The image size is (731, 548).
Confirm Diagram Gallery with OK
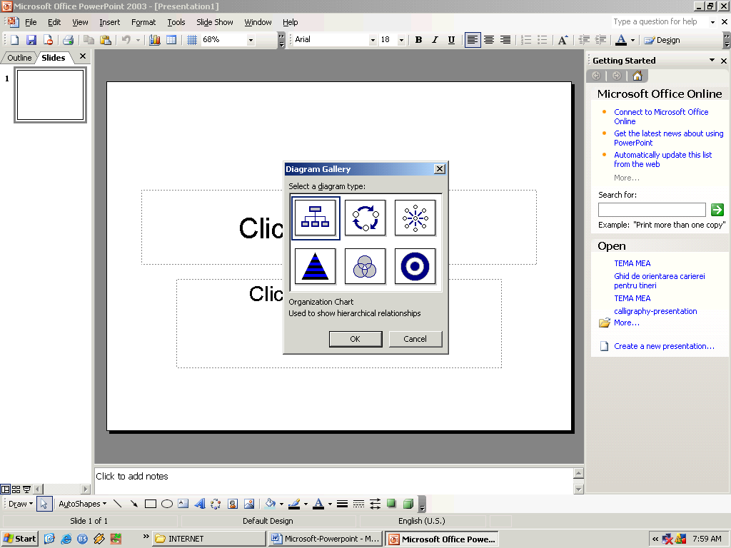tap(356, 339)
